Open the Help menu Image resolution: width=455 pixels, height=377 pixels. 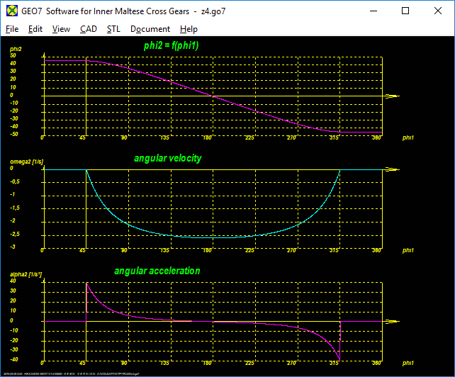pos(189,29)
